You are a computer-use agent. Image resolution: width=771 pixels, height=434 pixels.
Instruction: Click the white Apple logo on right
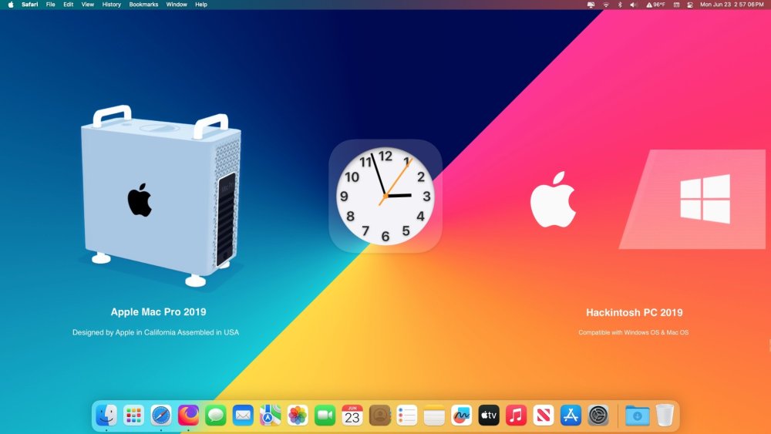point(553,200)
